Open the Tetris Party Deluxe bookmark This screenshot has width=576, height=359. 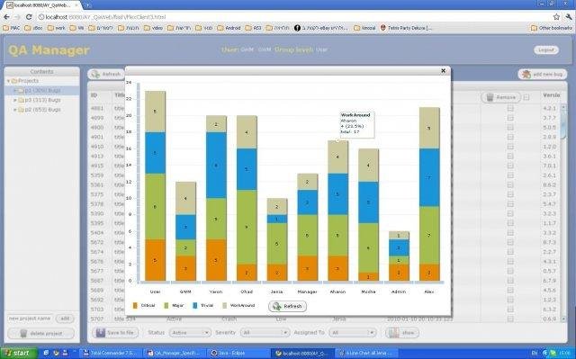406,28
